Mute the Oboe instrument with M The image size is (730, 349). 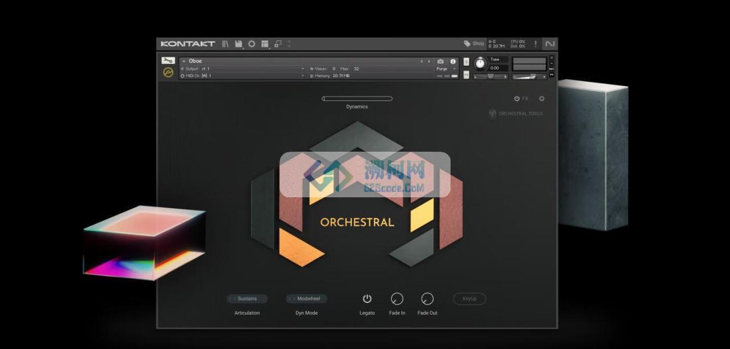pyautogui.click(x=467, y=75)
